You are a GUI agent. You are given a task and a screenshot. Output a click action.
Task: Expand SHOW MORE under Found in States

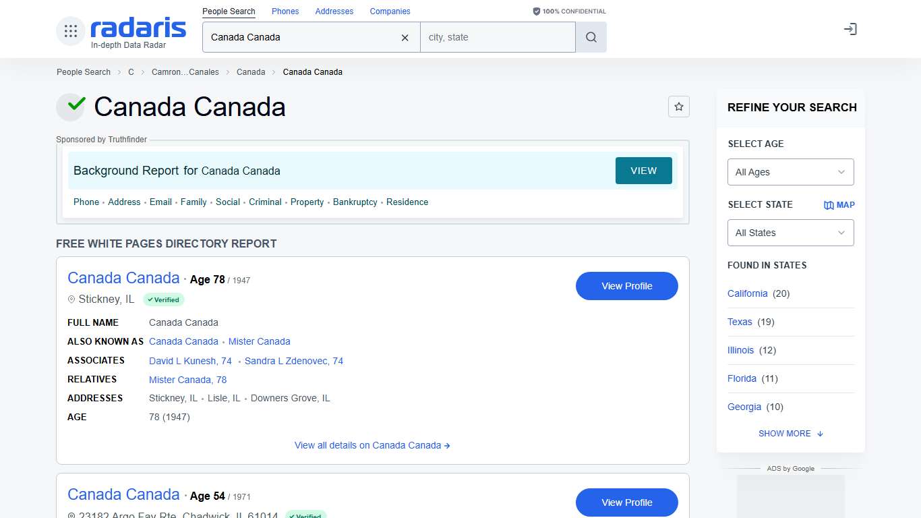(x=790, y=434)
